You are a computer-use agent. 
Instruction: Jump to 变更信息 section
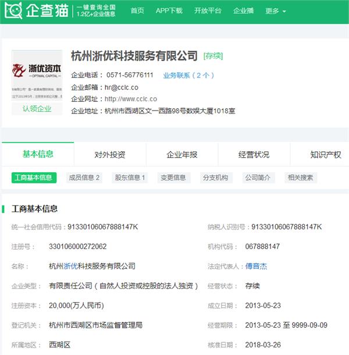(173, 177)
